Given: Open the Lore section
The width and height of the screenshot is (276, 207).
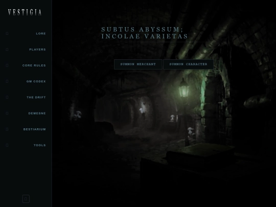Looking at the screenshot, I should coord(41,33).
